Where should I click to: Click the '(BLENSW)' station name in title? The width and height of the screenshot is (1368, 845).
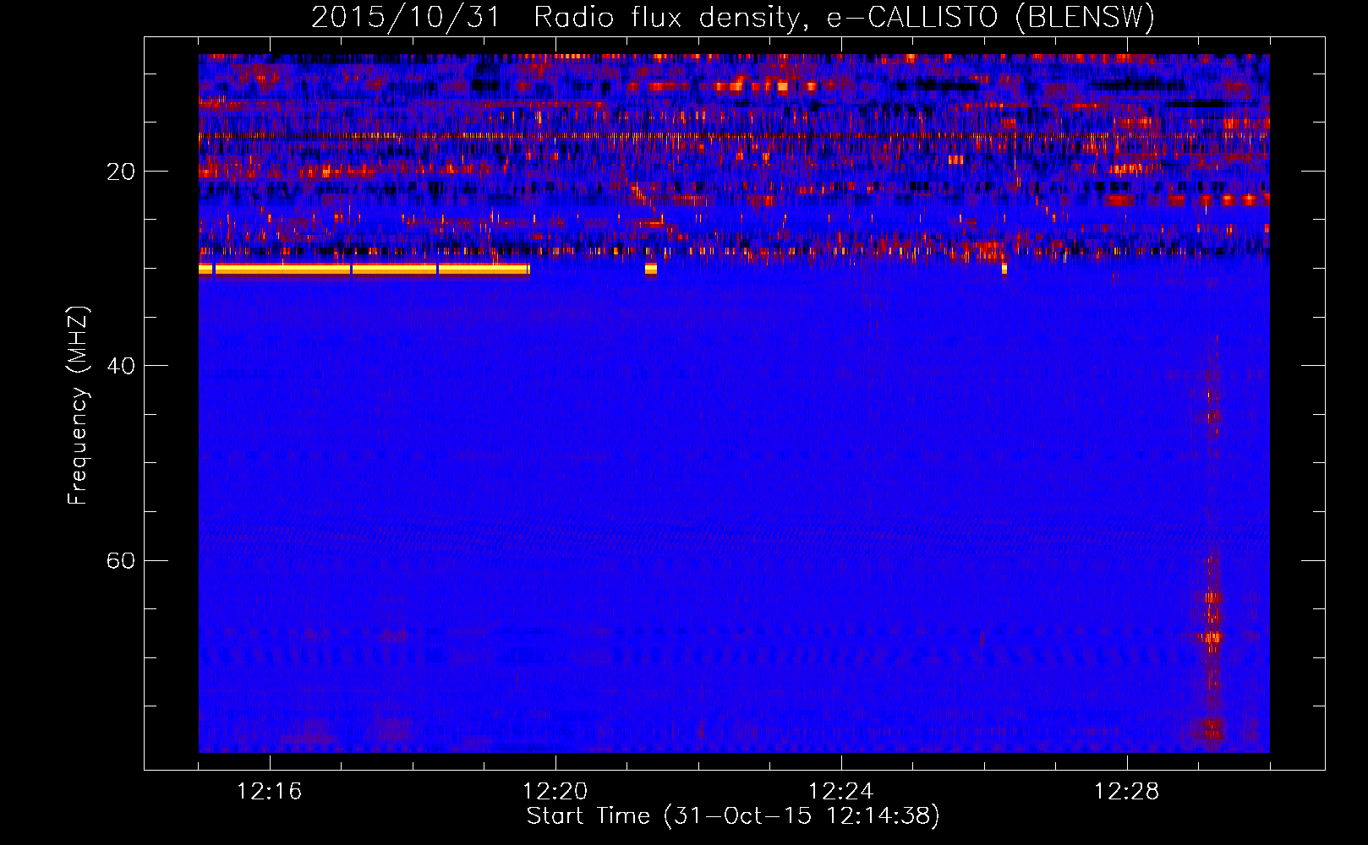pyautogui.click(x=1084, y=17)
